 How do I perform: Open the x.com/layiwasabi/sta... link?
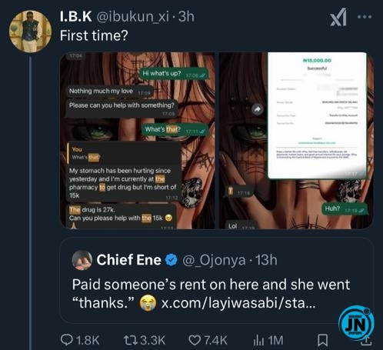coord(238,303)
